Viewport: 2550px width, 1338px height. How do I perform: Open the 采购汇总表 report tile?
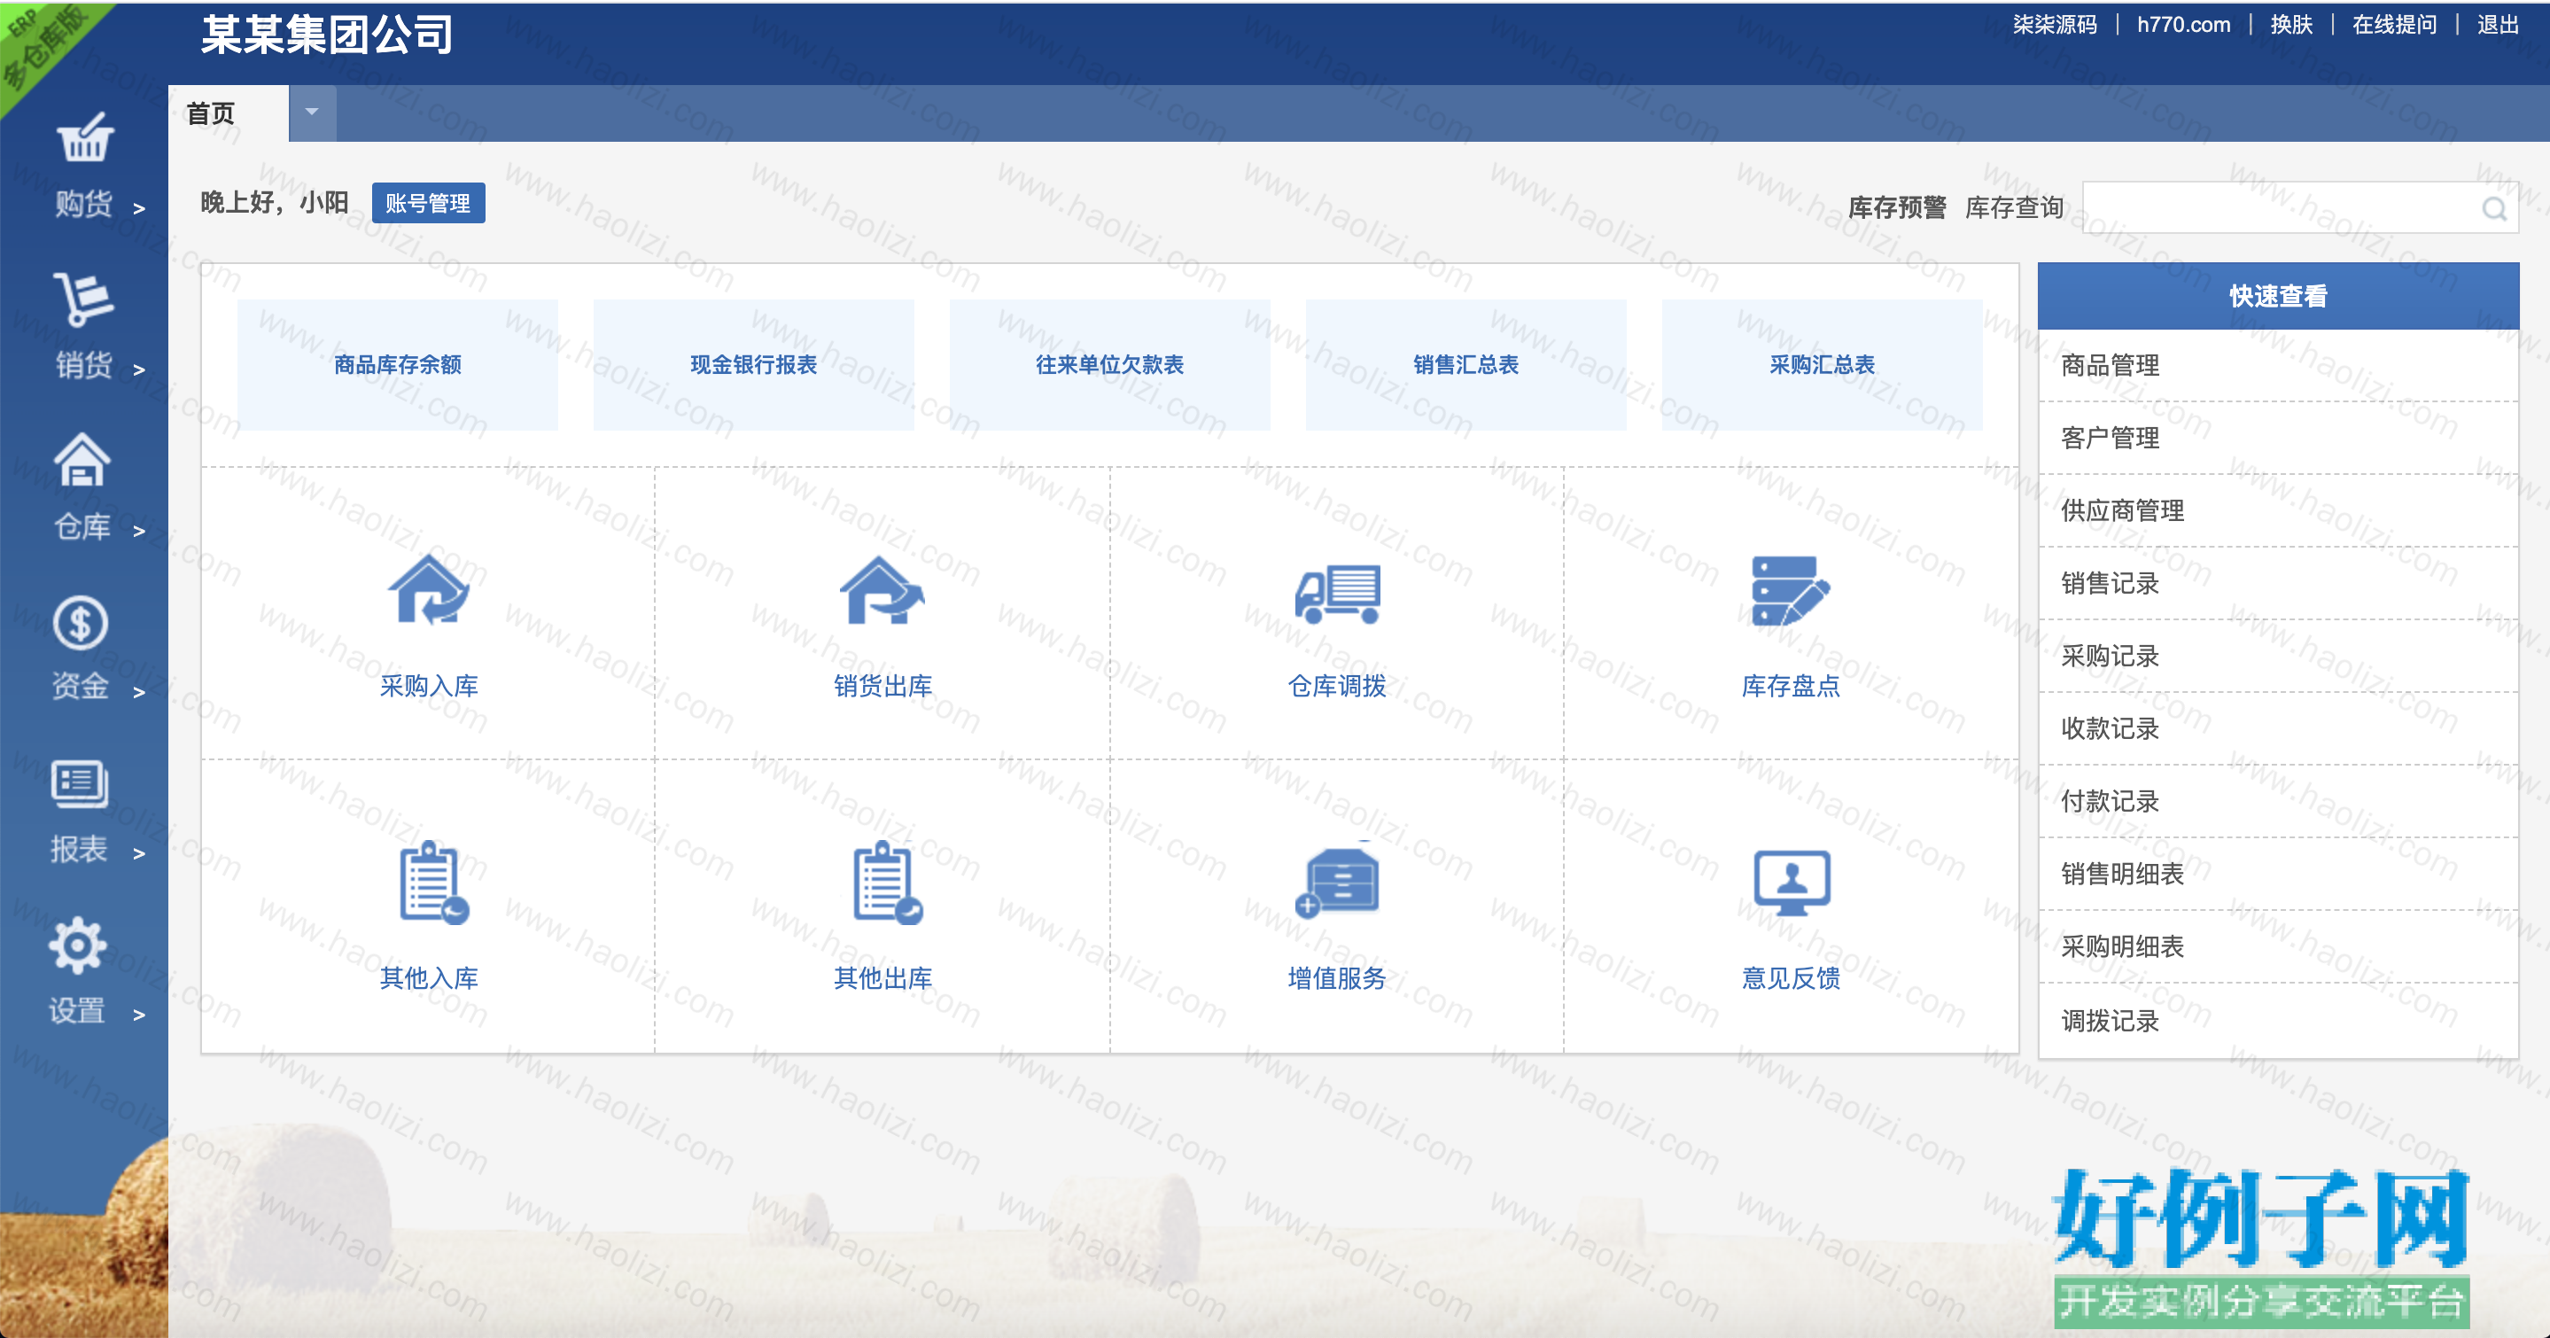point(1823,365)
